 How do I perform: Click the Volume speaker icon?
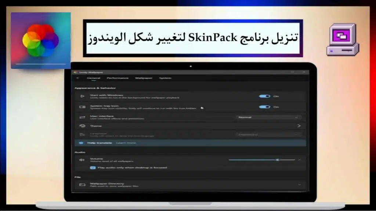[x=82, y=160]
